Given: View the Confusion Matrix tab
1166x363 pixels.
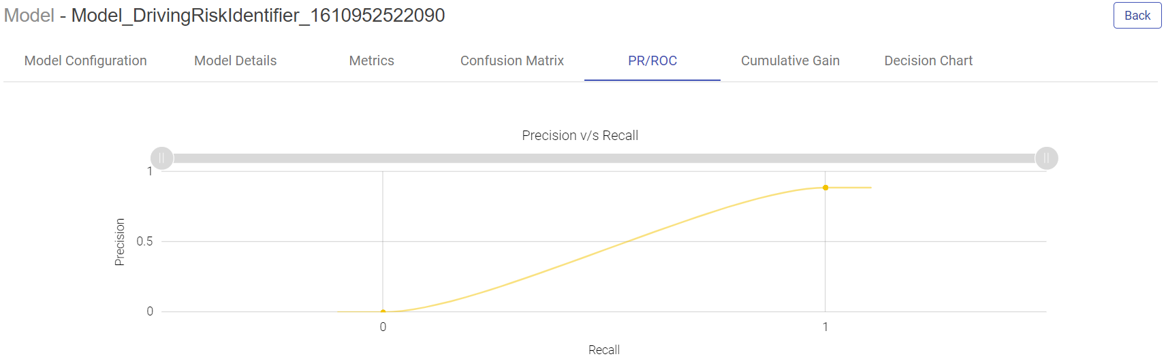Looking at the screenshot, I should pos(512,60).
